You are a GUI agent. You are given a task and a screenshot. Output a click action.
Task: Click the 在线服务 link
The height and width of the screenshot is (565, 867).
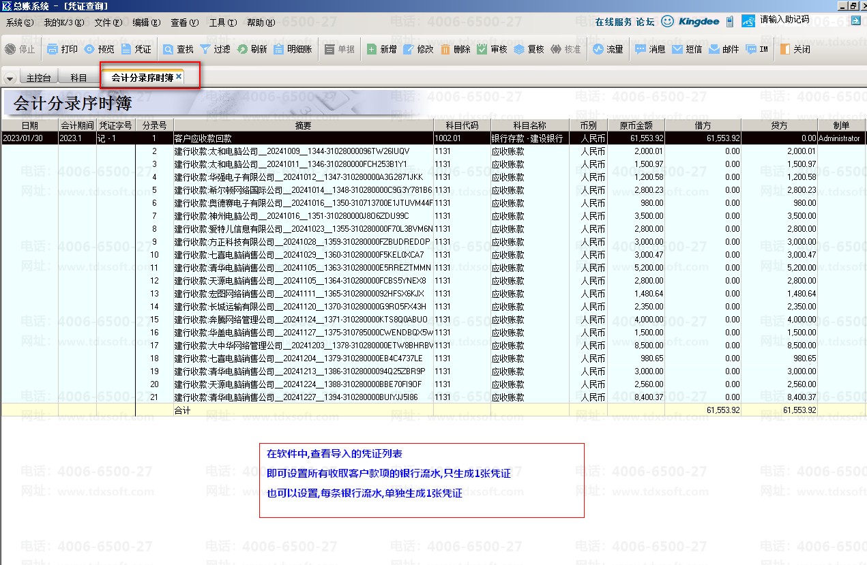point(613,22)
